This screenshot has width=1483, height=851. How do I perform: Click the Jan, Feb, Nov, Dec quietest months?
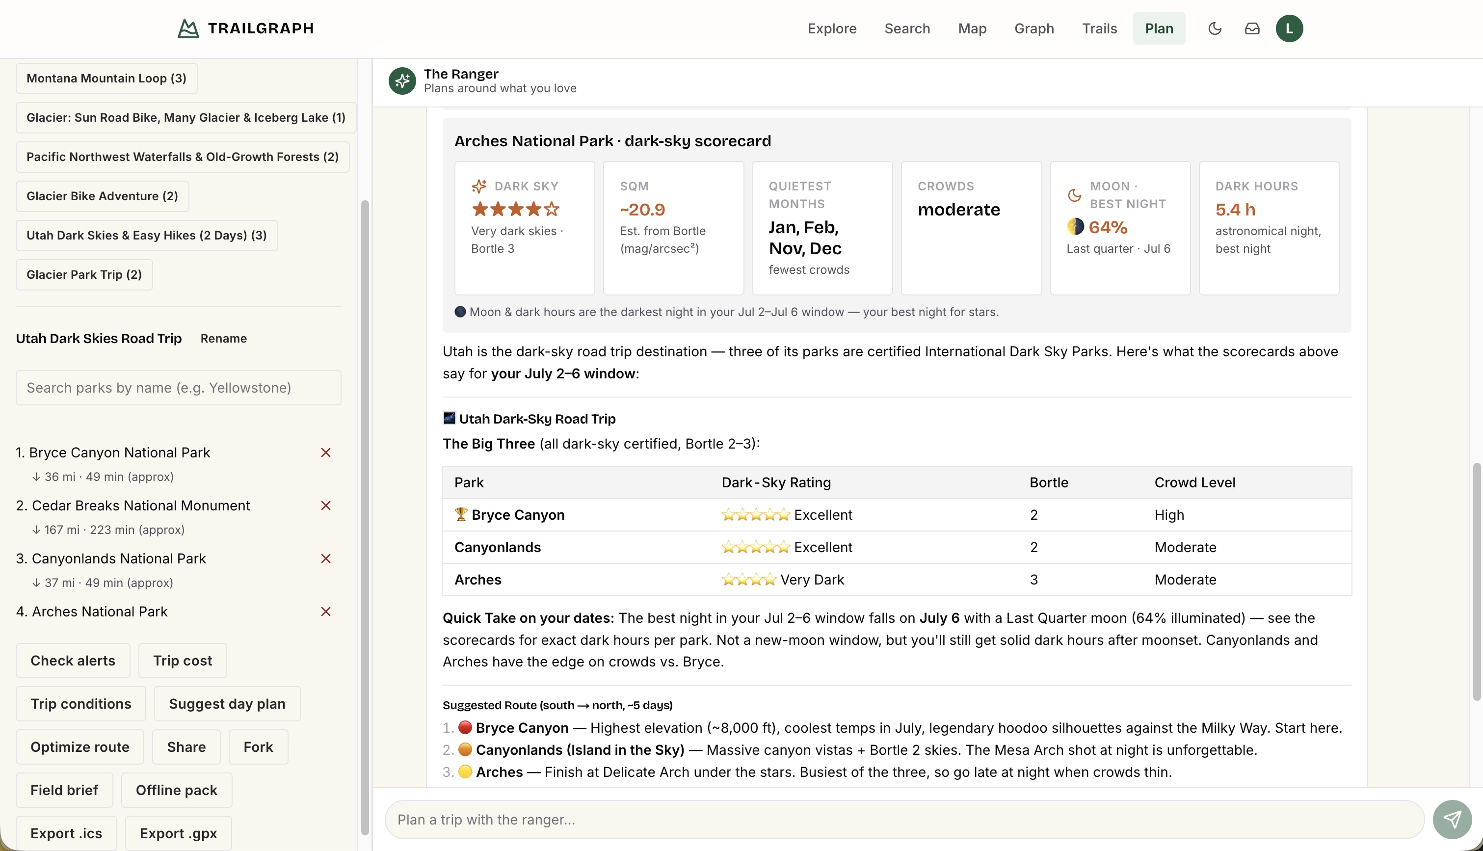pyautogui.click(x=805, y=238)
